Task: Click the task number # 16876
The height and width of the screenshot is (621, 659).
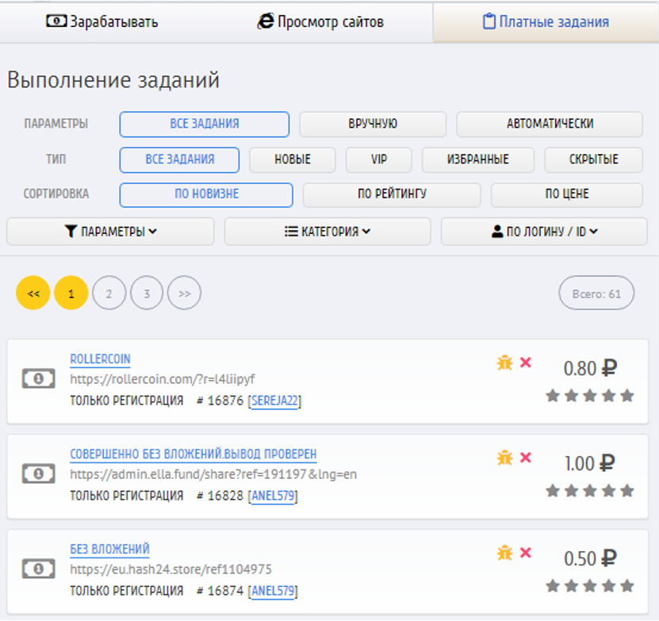Action: (220, 401)
